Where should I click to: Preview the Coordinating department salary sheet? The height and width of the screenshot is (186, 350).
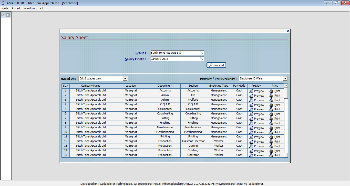[257, 114]
